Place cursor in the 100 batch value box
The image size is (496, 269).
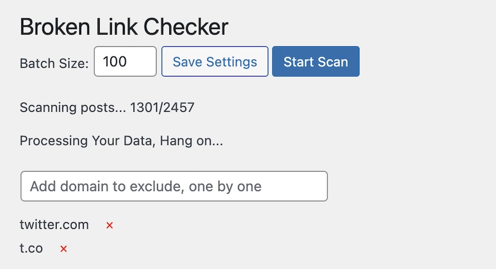click(125, 61)
